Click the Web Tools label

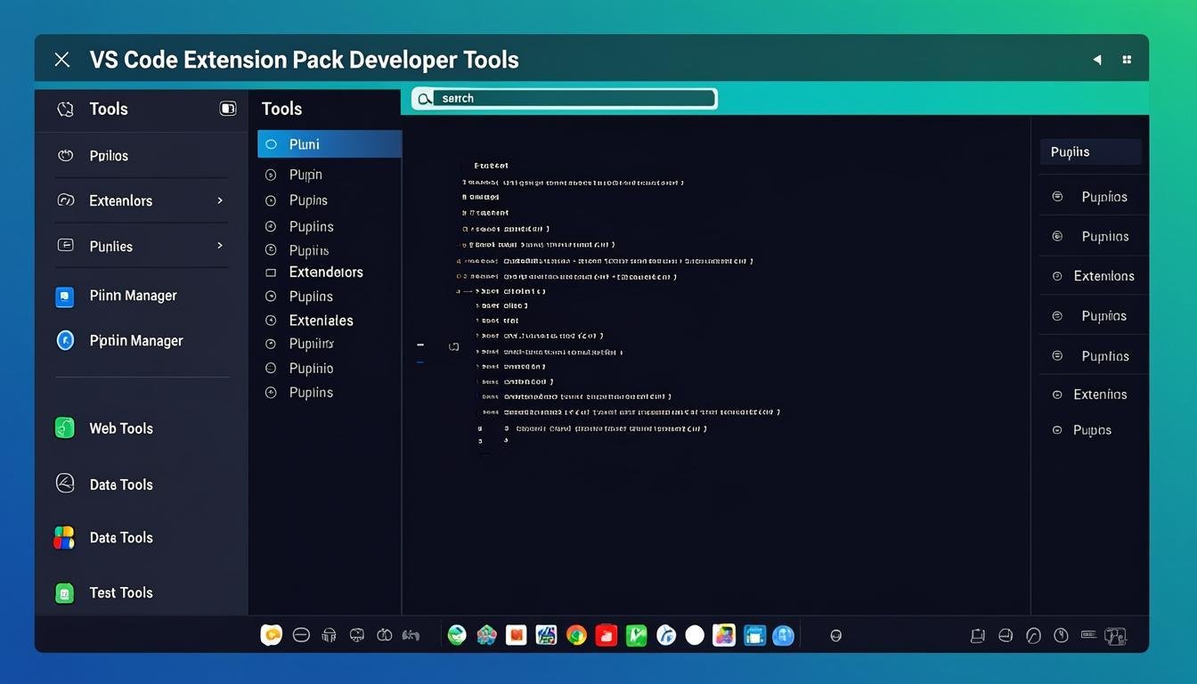(x=121, y=428)
